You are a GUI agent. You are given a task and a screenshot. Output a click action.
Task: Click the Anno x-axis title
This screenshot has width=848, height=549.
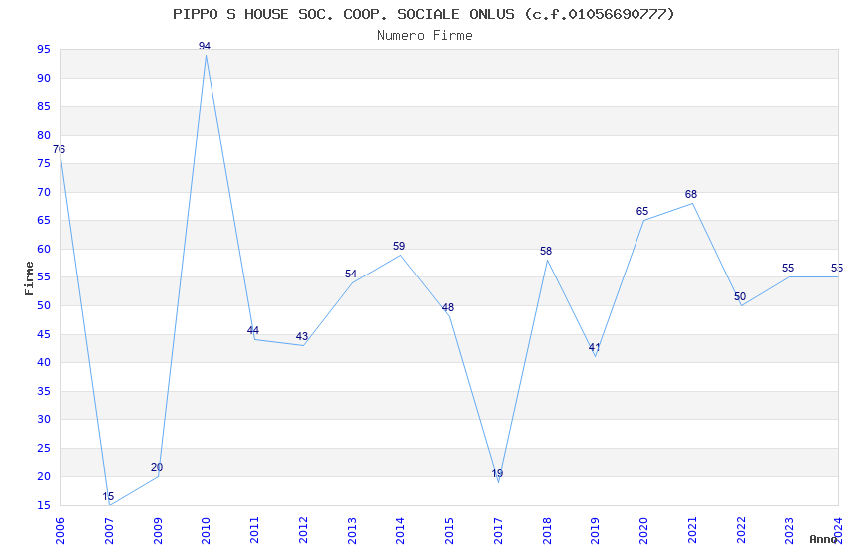(x=823, y=539)
